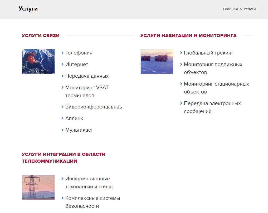Click the mountain climber with laptop thumbnail
Image resolution: width=268 pixels, height=213 pixels.
click(x=38, y=61)
